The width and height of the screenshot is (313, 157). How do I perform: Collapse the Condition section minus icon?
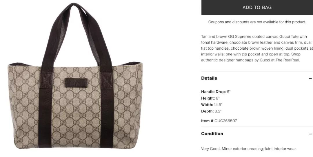tap(310, 134)
